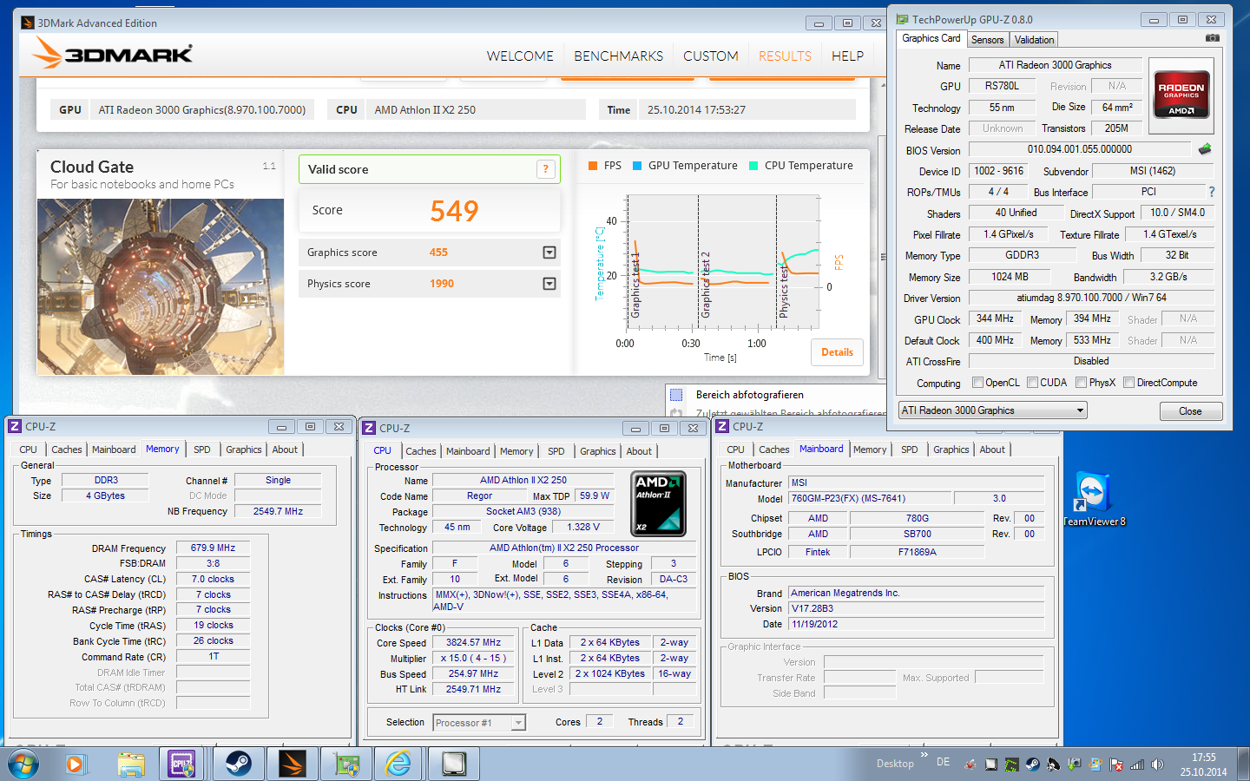Select the Graphics Card tab in GPU-Z

click(931, 38)
